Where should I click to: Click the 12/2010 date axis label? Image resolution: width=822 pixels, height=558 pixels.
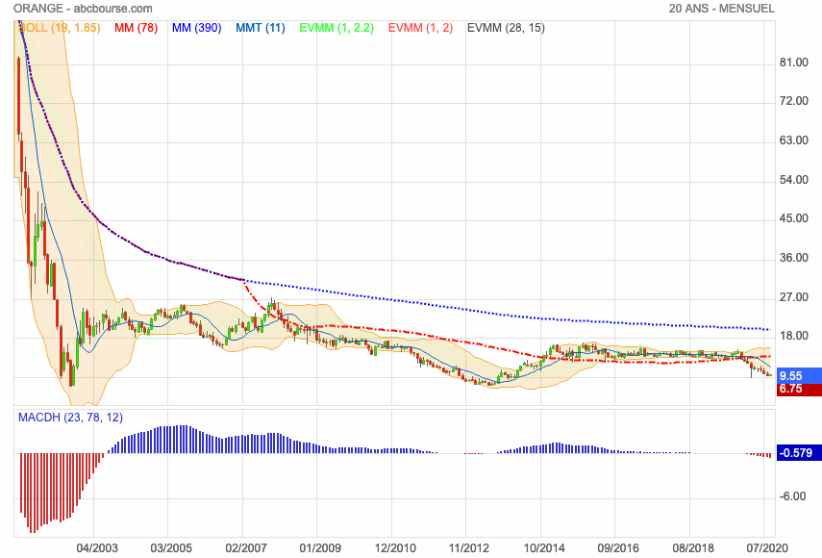point(395,548)
